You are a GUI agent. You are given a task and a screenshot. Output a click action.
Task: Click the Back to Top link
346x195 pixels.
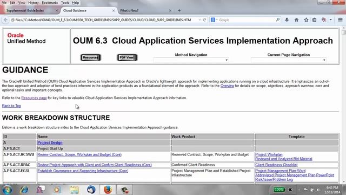[x=11, y=106]
